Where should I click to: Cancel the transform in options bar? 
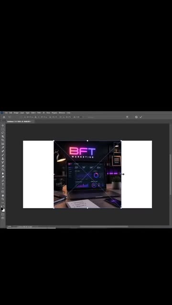click(x=136, y=117)
